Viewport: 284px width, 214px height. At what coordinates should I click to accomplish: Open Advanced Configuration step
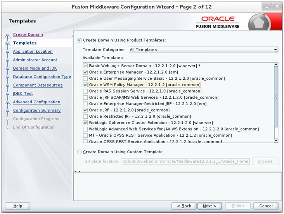pyautogui.click(x=36, y=102)
